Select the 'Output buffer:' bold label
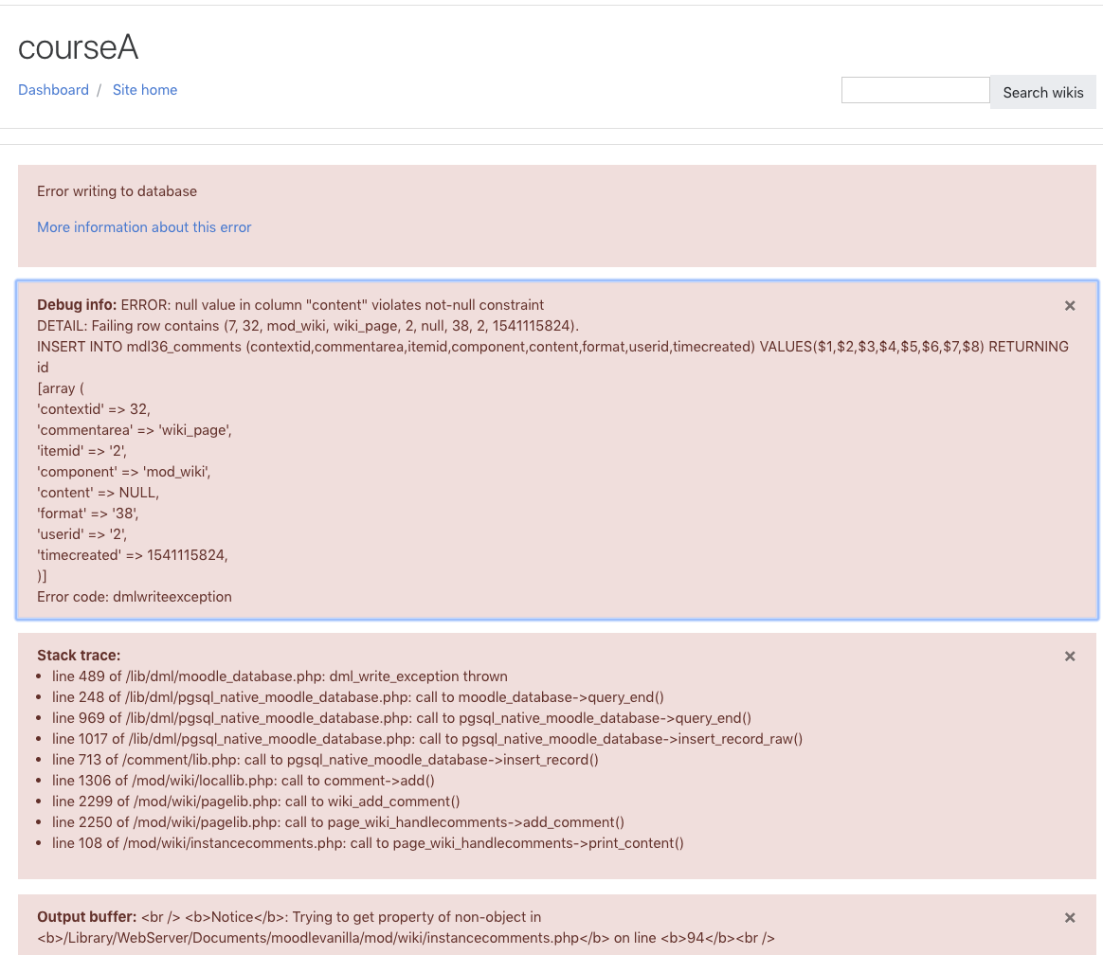Screen dimensions: 1103x955 click(x=86, y=917)
